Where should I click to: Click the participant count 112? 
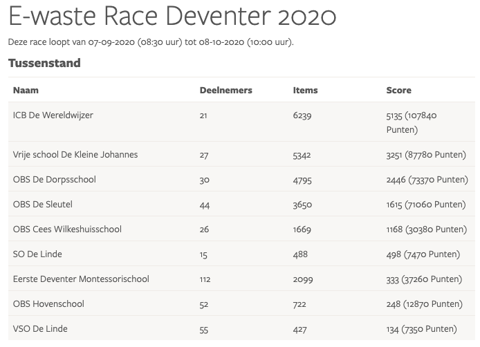tap(205, 279)
